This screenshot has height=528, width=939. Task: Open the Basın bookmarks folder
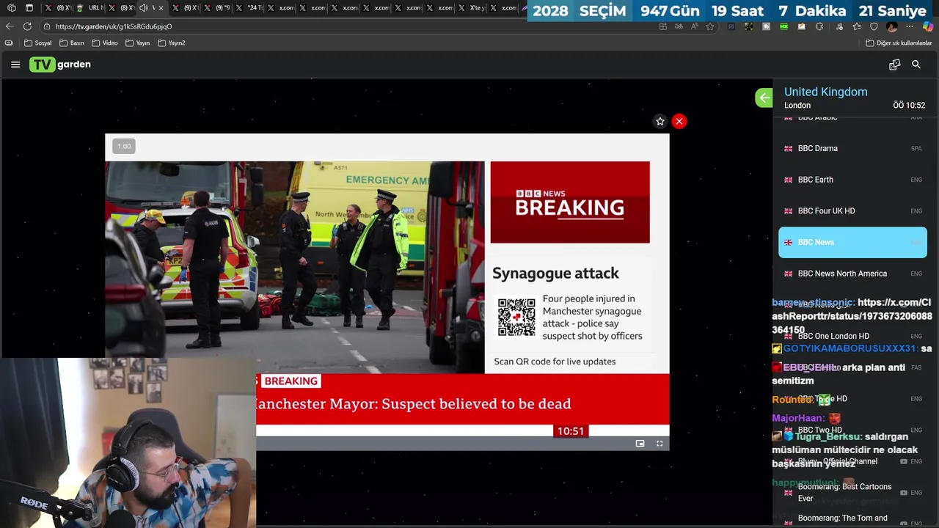pos(71,43)
